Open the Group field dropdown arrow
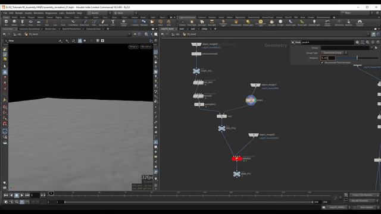381x214 pixels. point(371,48)
